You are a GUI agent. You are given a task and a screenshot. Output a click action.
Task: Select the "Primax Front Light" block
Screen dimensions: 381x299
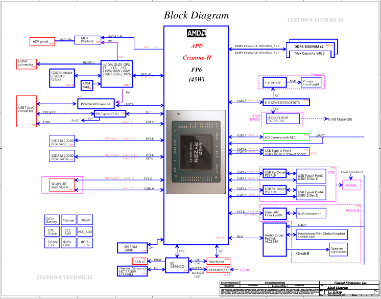coord(311,83)
